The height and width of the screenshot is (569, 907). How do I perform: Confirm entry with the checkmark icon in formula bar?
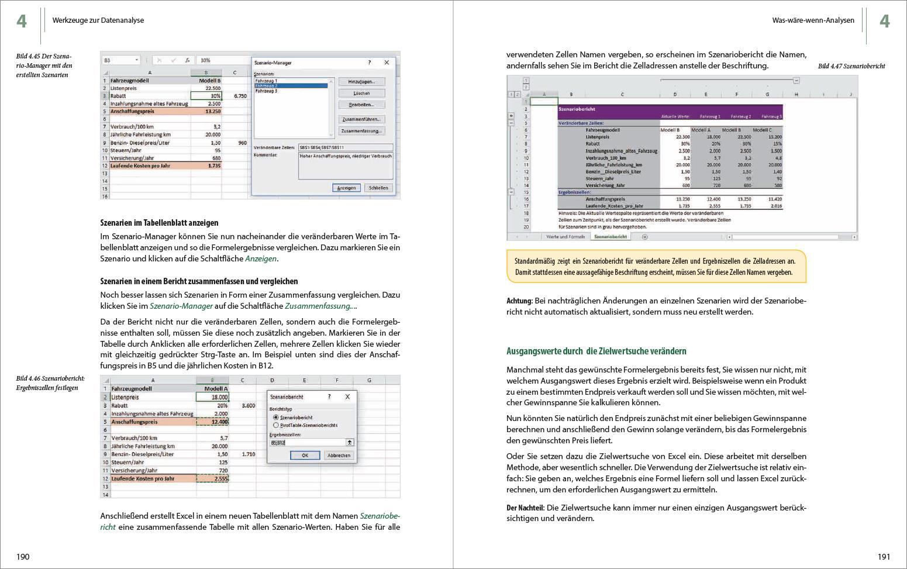[174, 60]
